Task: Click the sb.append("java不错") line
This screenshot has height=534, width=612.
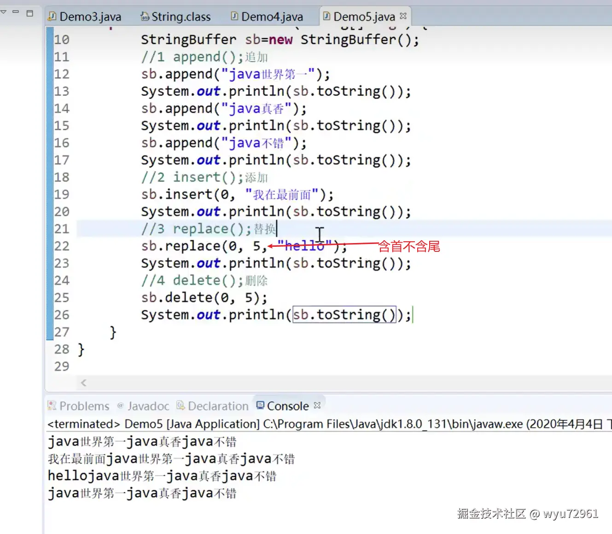Action: 224,143
